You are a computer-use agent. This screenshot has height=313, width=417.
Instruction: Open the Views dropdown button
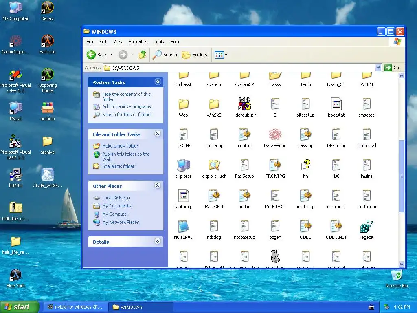coord(226,55)
